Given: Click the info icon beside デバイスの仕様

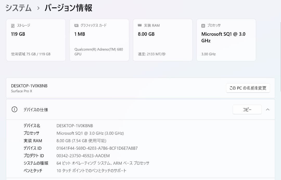Looking at the screenshot, I should 14,110.
